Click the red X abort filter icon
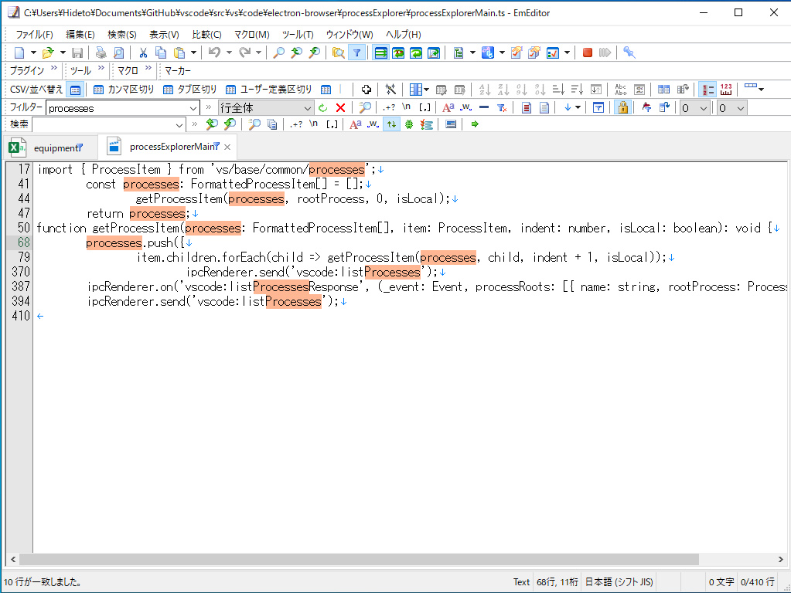Image resolution: width=791 pixels, height=593 pixels. (x=340, y=108)
